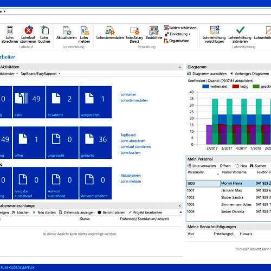Click the Lohn buchen ribbon icon

pyautogui.click(x=44, y=30)
